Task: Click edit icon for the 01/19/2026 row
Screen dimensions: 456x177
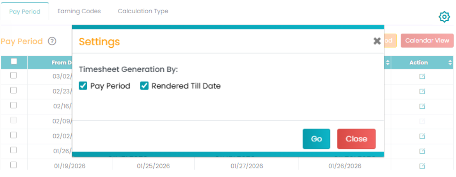Action: tap(422, 166)
